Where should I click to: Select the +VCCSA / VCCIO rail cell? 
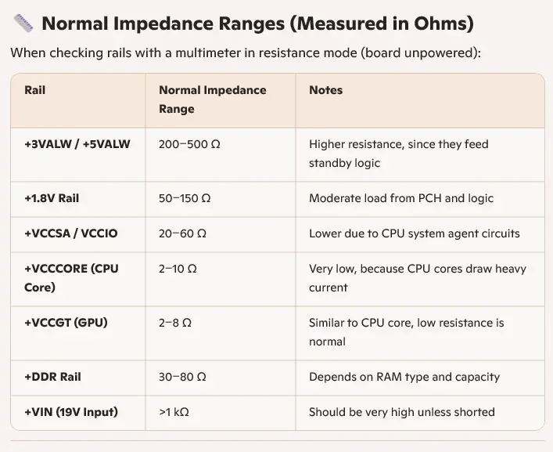click(x=71, y=233)
